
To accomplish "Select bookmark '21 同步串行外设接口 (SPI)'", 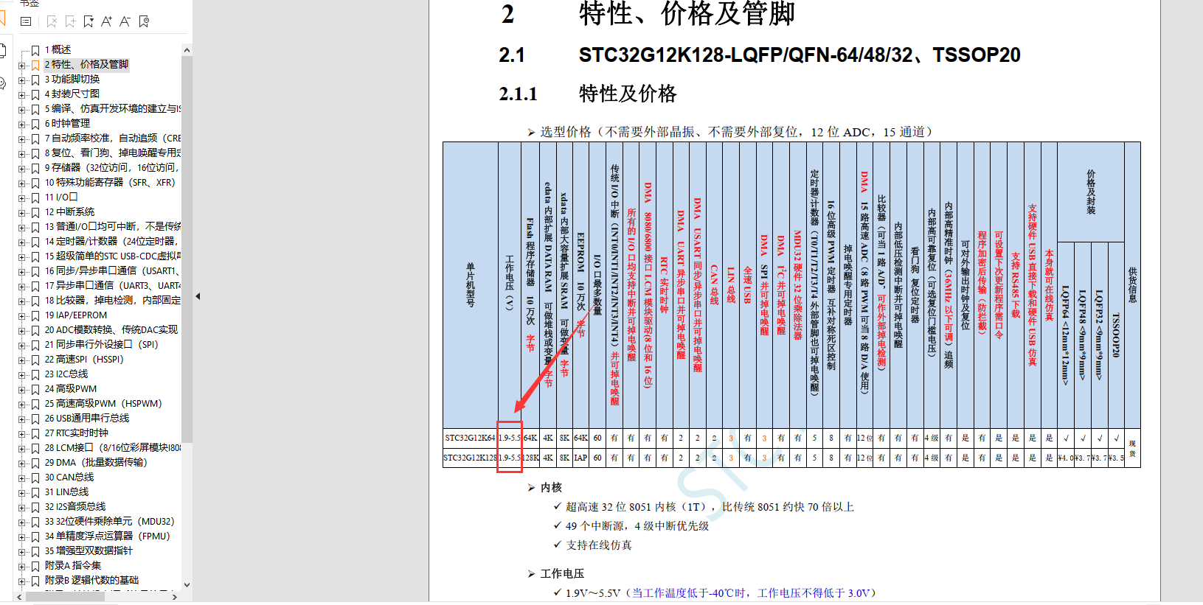I will (x=102, y=344).
